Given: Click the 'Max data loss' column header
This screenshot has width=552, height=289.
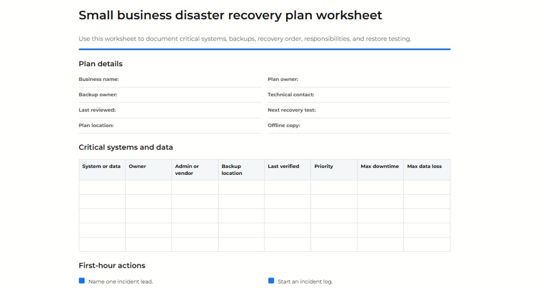Looking at the screenshot, I should pos(427,170).
